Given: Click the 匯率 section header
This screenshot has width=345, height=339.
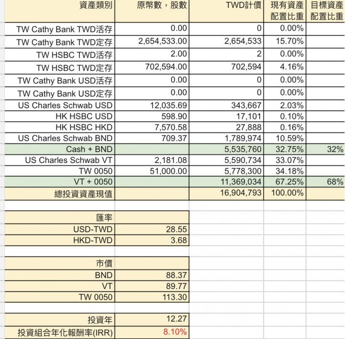Looking at the screenshot, I should (104, 218).
